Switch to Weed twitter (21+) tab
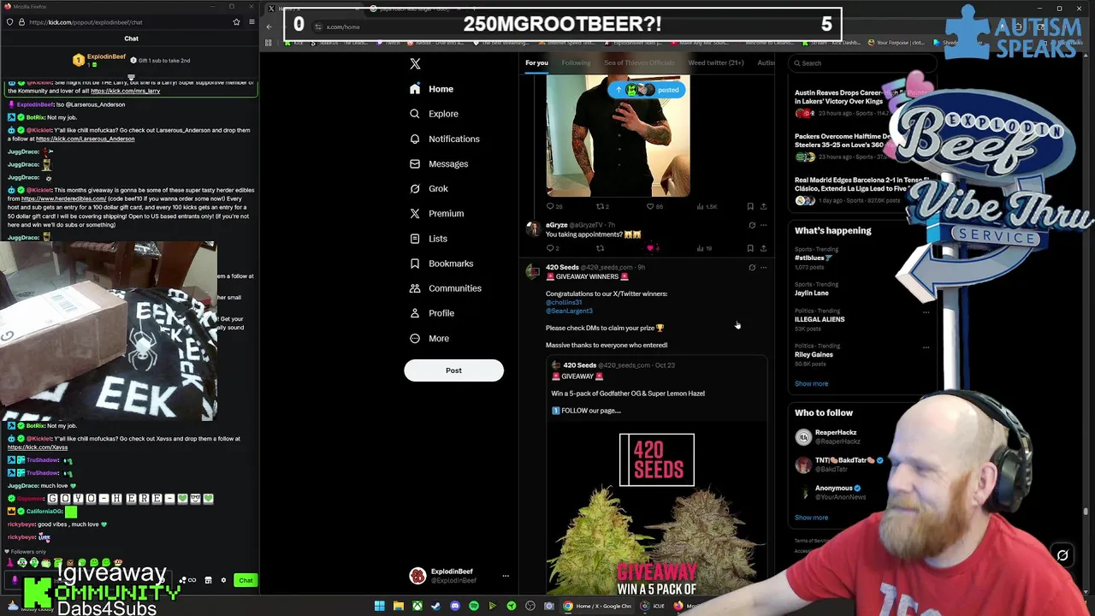This screenshot has height=616, width=1095. 716,62
